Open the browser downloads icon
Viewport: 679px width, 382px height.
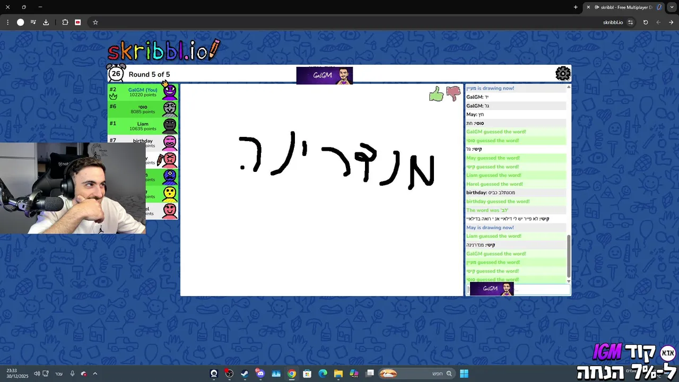coord(46,22)
